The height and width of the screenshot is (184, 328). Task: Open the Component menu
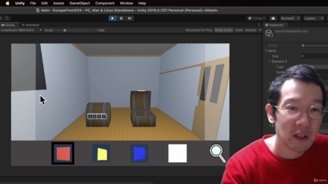pos(105,3)
